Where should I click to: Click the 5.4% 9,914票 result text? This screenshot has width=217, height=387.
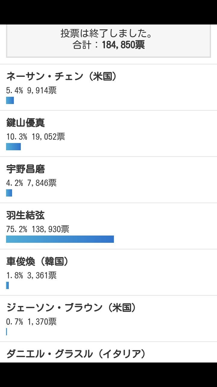tap(31, 90)
